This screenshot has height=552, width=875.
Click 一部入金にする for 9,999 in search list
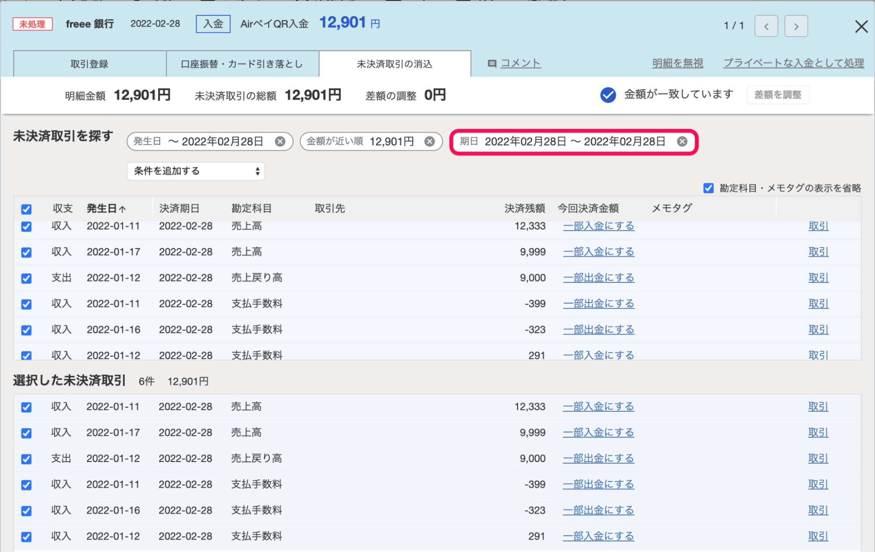coord(598,252)
